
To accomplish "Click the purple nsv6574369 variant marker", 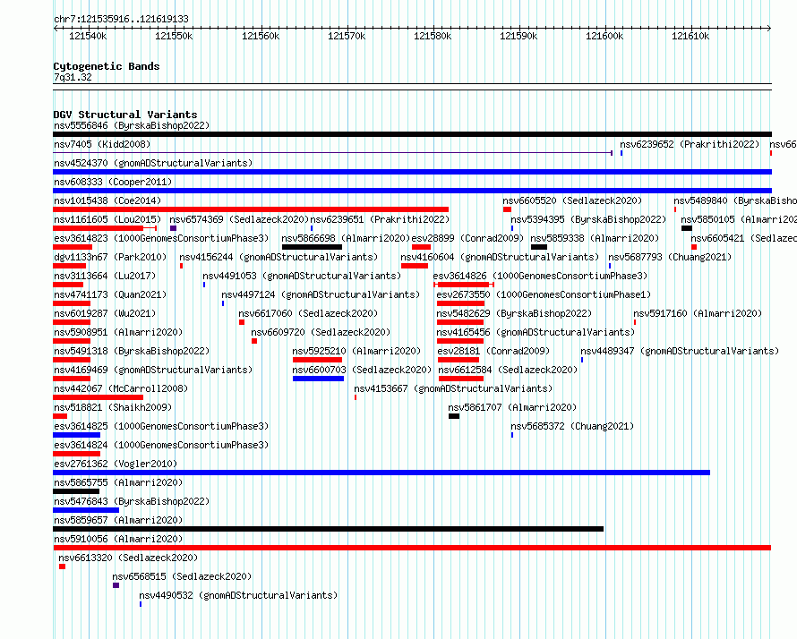I will pyautogui.click(x=174, y=228).
